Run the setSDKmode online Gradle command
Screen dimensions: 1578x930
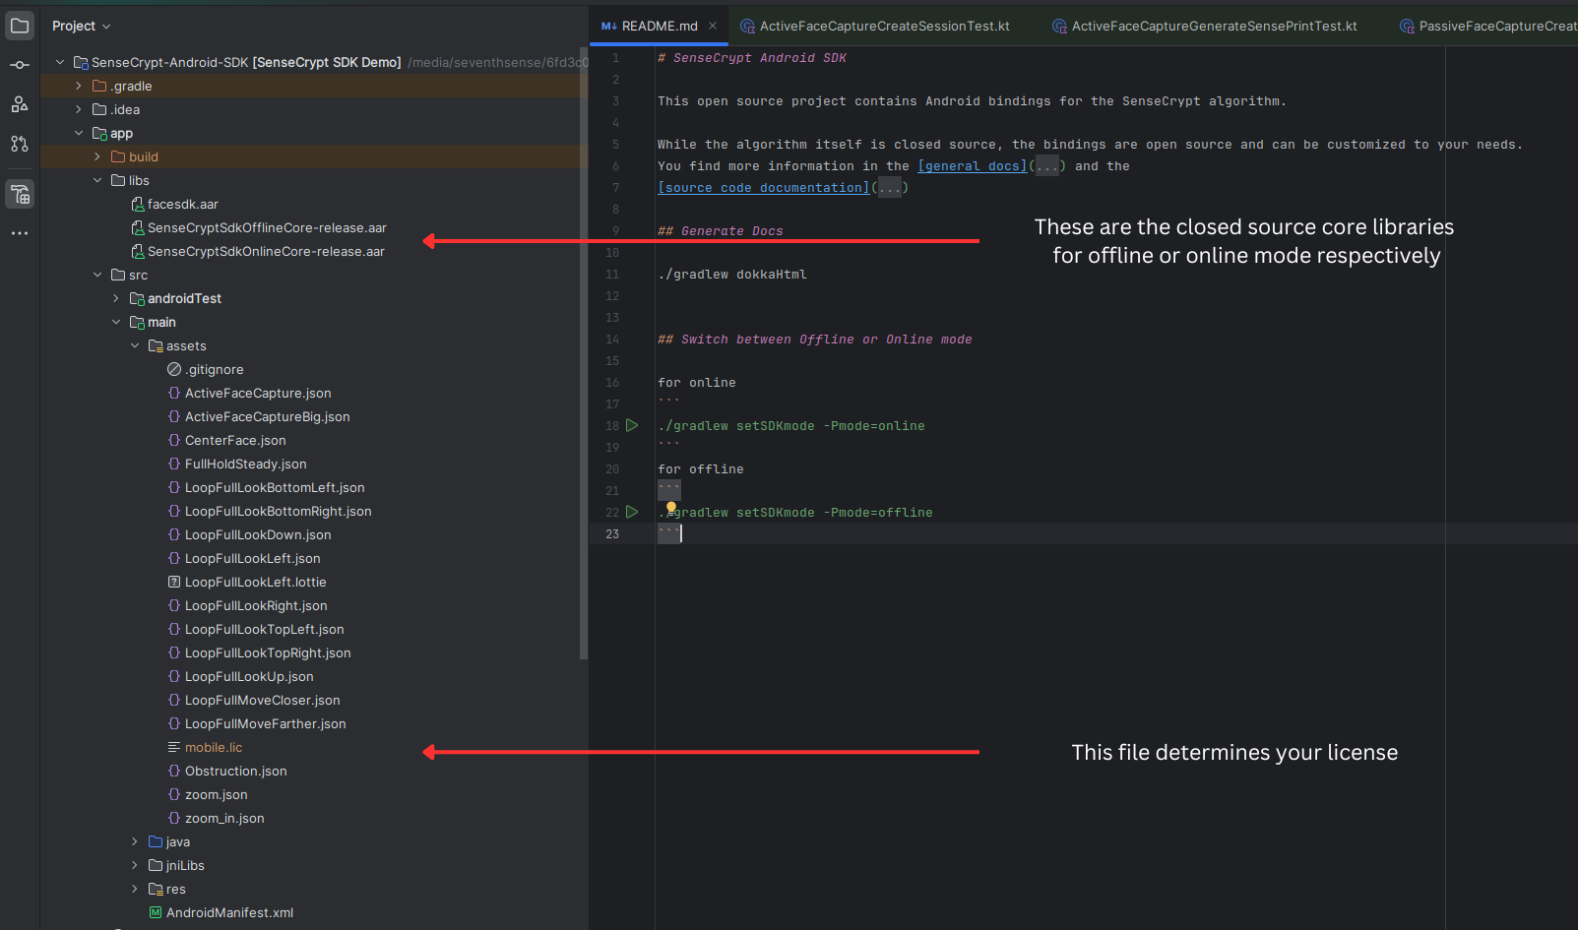coord(632,426)
